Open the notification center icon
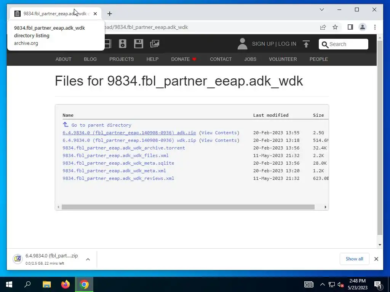 [x=377, y=284]
